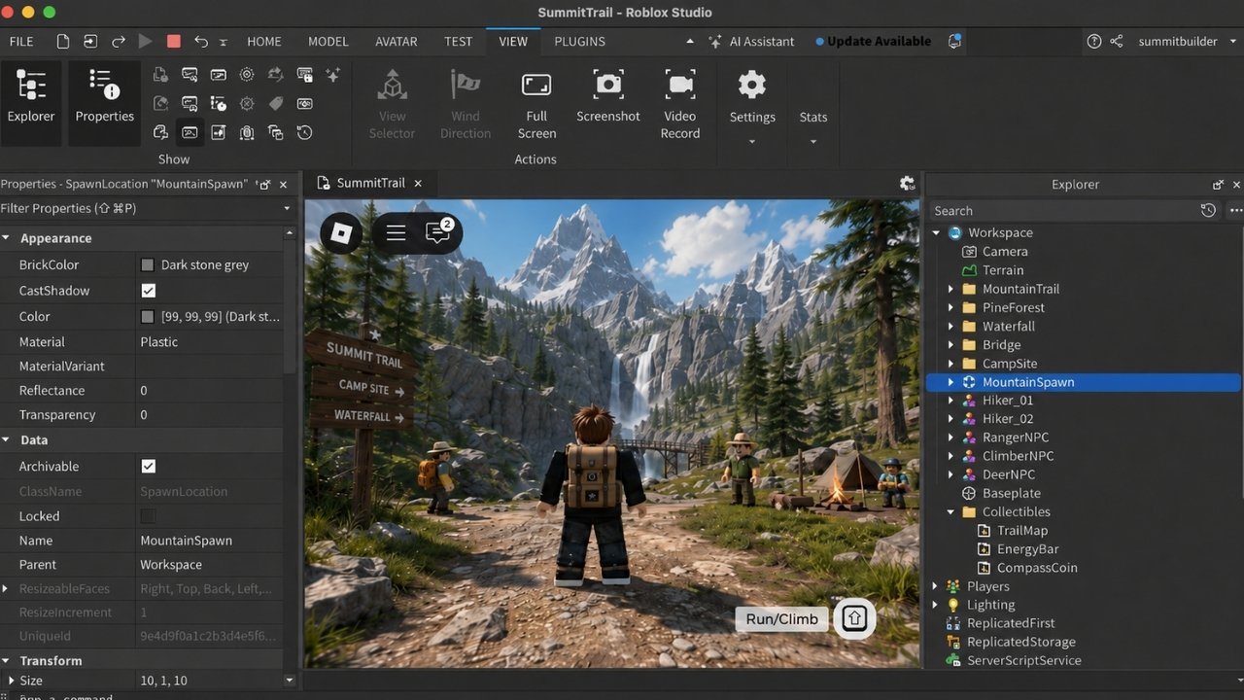This screenshot has height=700, width=1244.
Task: Start Video Record
Action: (680, 105)
